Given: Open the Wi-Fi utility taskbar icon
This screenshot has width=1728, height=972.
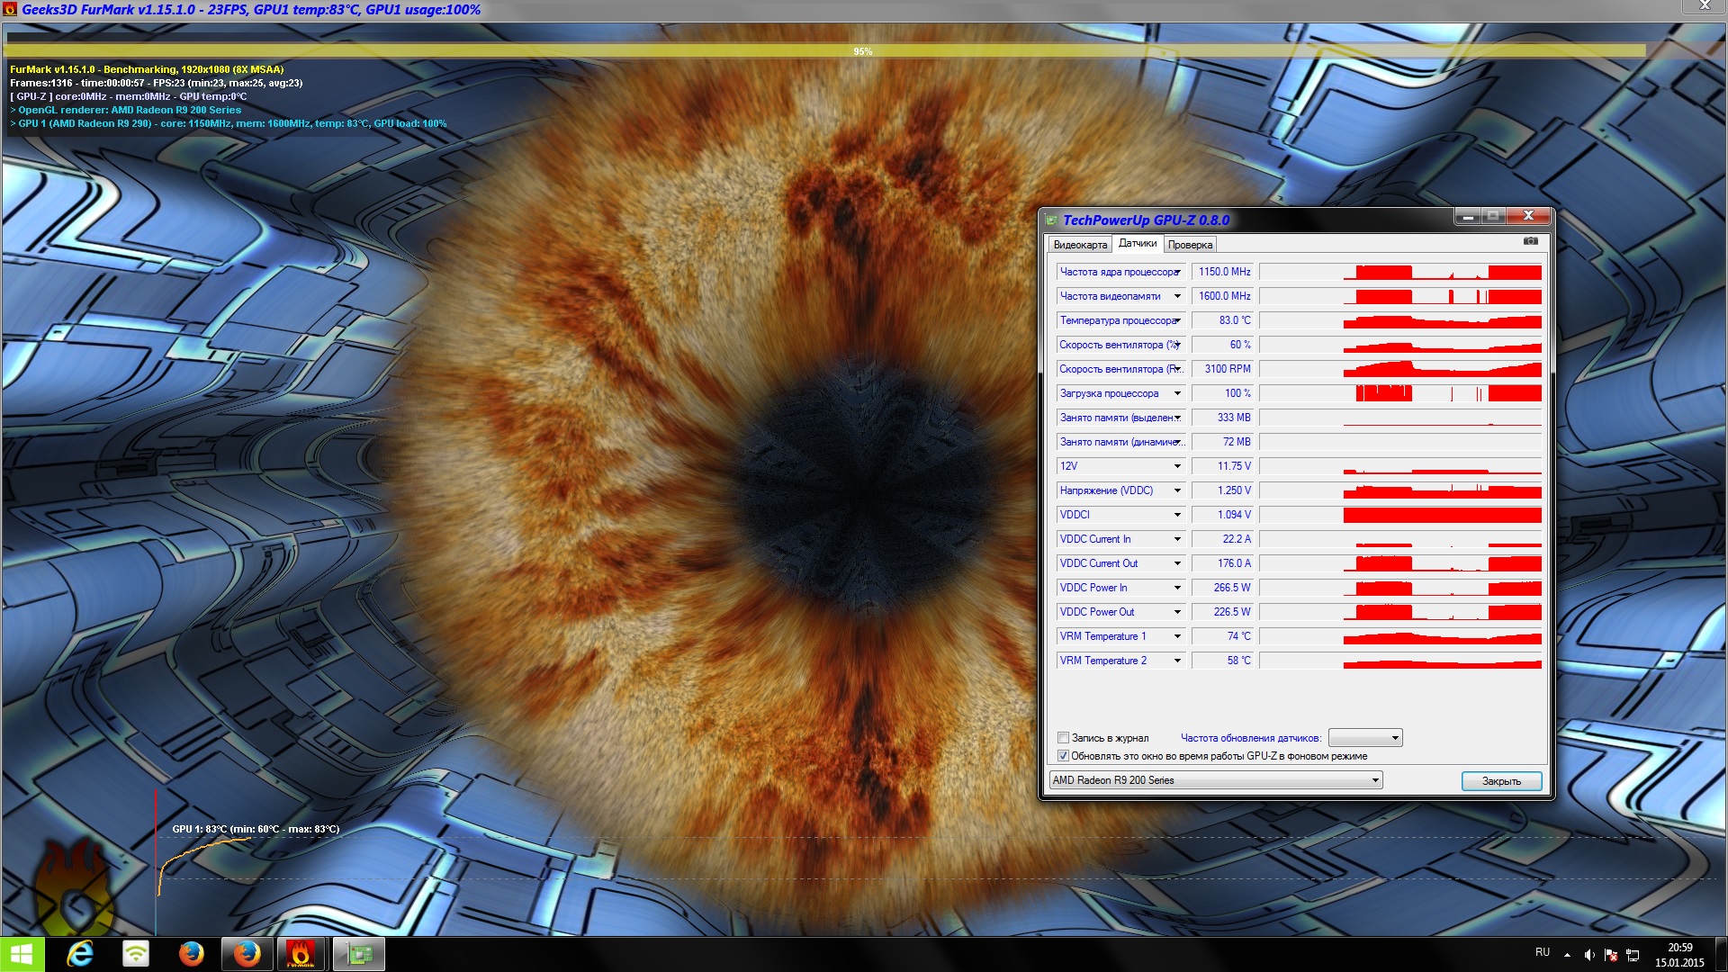Looking at the screenshot, I should pyautogui.click(x=136, y=954).
